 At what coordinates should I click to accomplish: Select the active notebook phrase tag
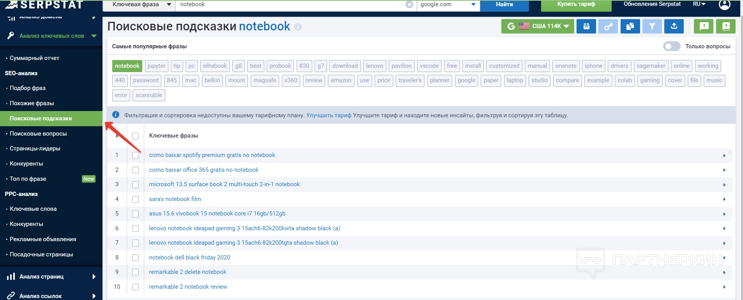127,66
